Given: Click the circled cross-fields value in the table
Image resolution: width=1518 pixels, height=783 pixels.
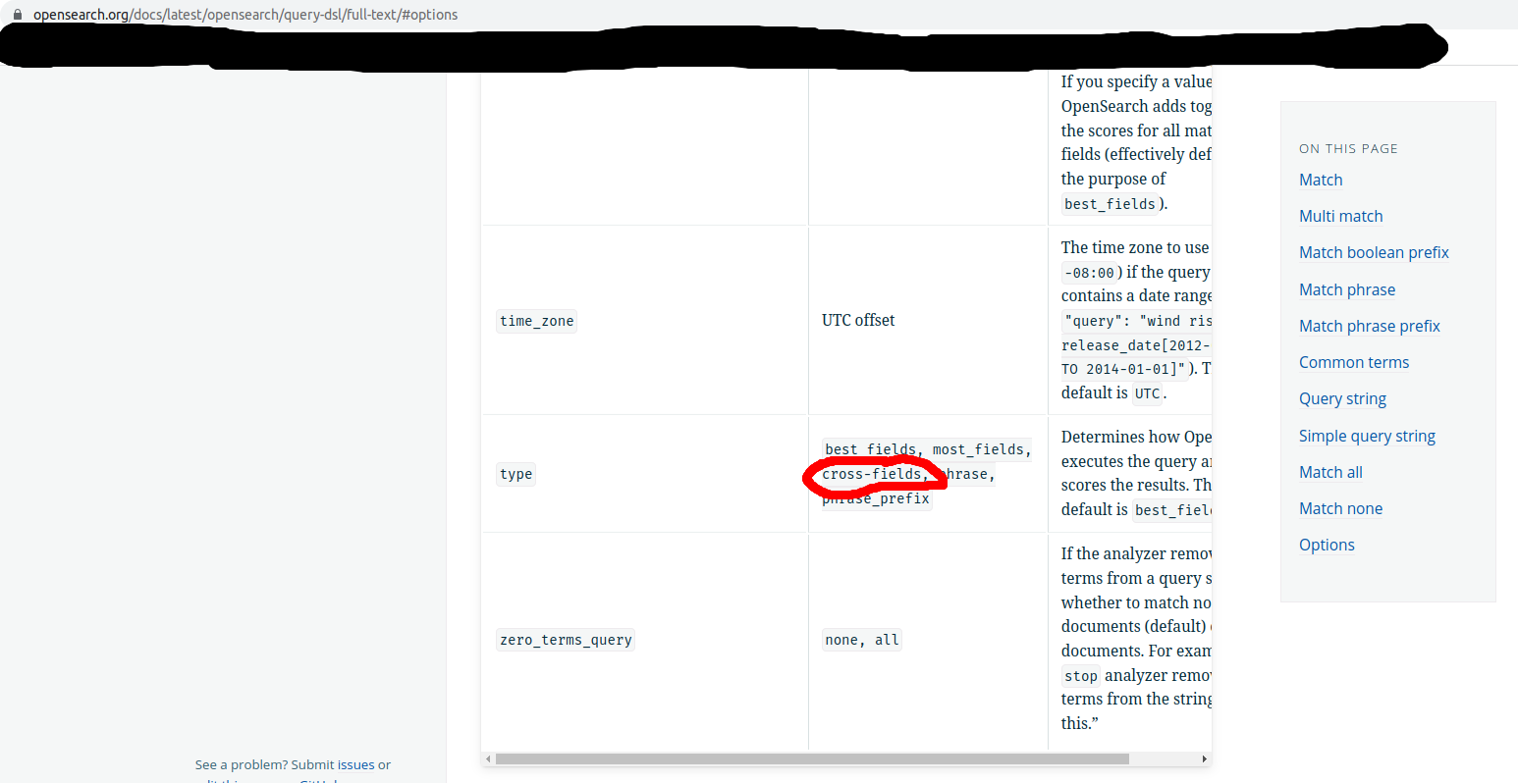Looking at the screenshot, I should pos(873,474).
